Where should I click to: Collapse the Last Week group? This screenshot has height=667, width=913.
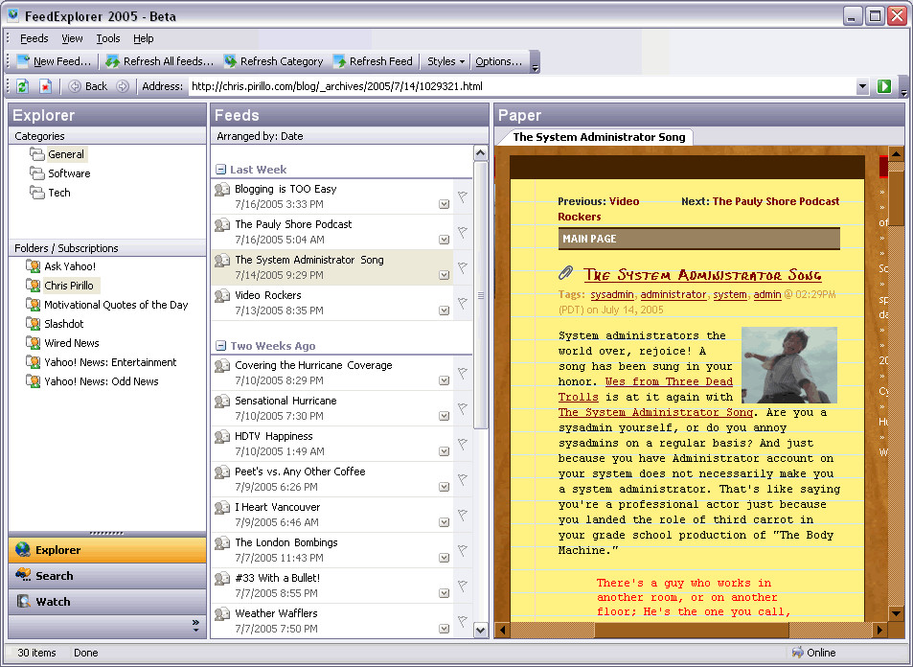[220, 170]
